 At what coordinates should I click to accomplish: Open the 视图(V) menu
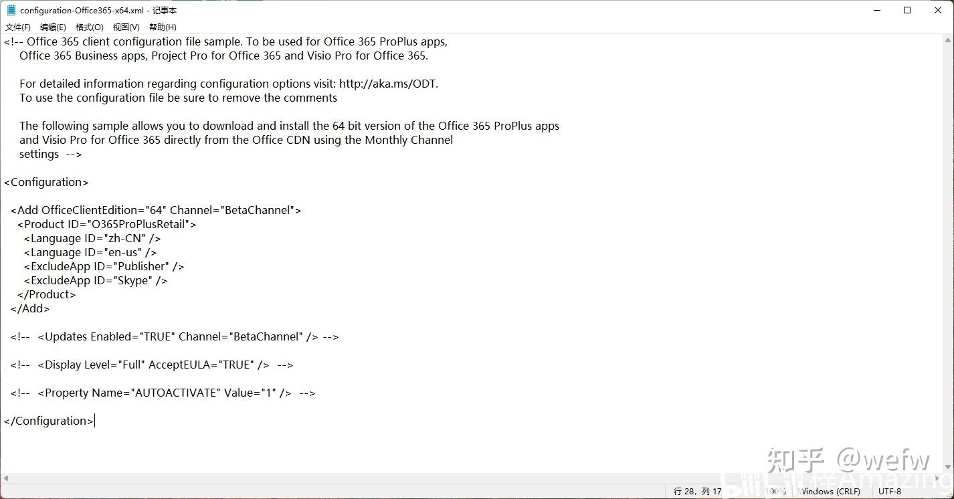(x=126, y=27)
